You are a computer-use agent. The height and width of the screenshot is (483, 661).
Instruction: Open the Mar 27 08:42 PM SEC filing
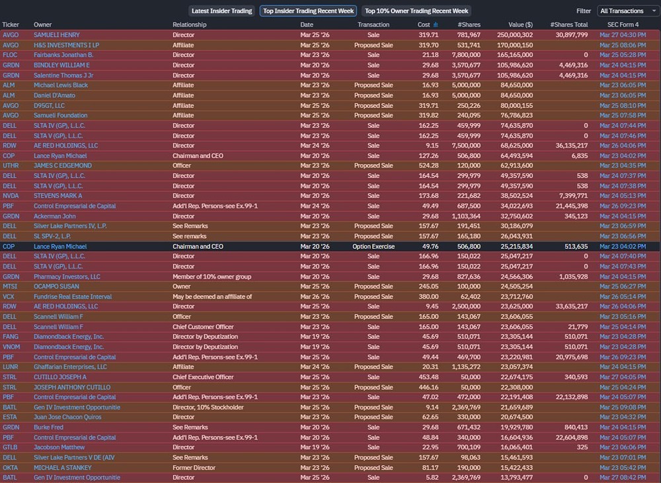point(623,477)
